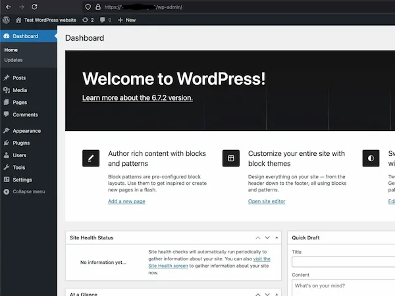Open the Posts menu

point(19,78)
